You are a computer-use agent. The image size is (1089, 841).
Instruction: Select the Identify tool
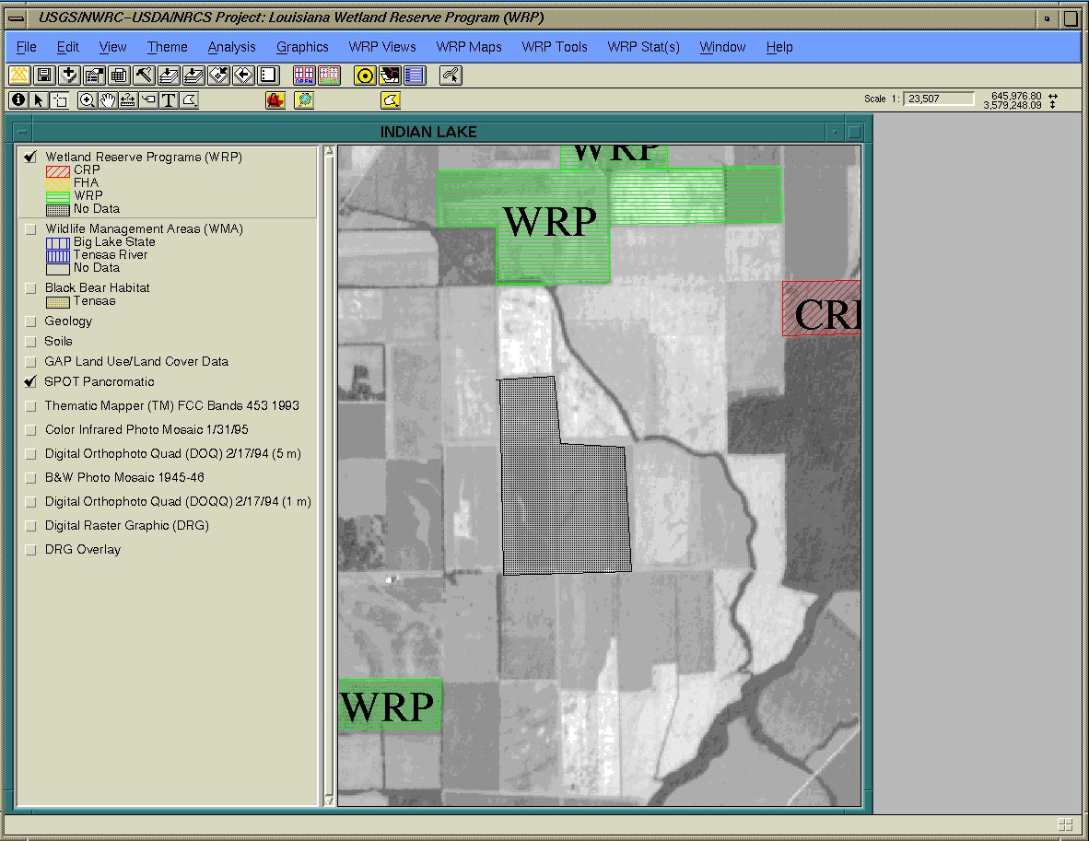17,99
